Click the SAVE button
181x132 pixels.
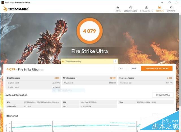pyautogui.click(x=134, y=68)
